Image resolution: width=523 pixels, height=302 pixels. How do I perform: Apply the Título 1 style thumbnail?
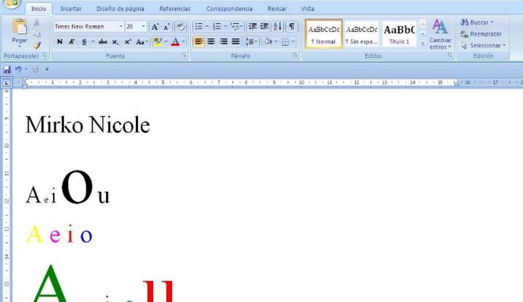(399, 34)
